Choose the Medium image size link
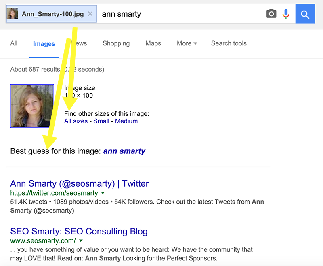Image resolution: width=323 pixels, height=266 pixels. (126, 121)
